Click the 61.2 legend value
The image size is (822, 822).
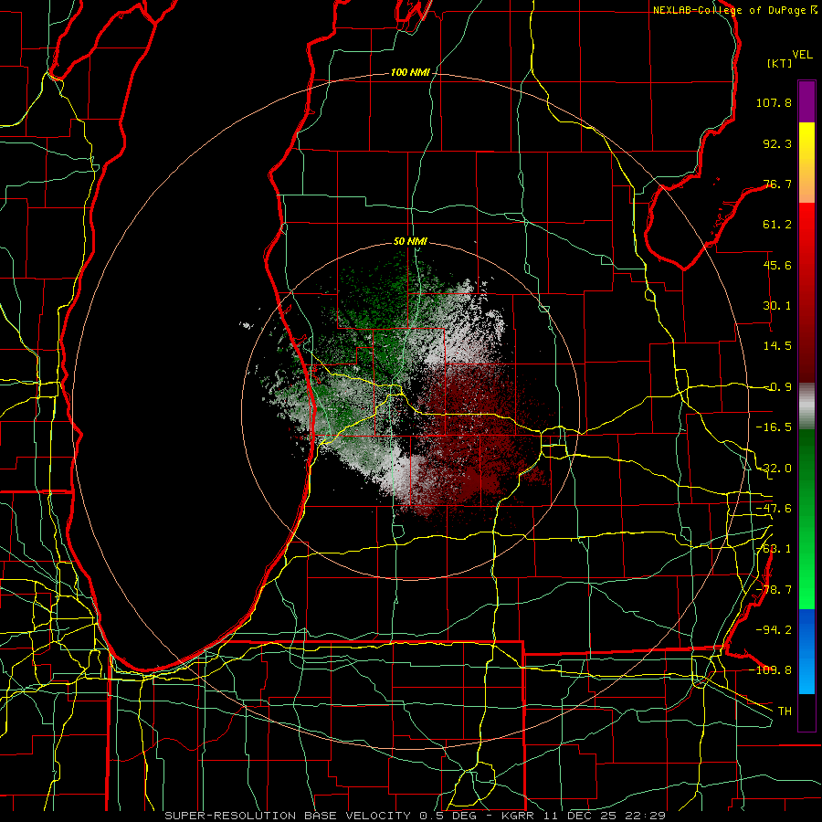[x=777, y=225]
